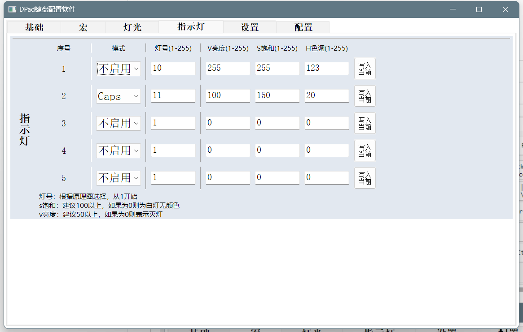Open the 设置 tab
This screenshot has height=332, width=523.
[x=250, y=27]
